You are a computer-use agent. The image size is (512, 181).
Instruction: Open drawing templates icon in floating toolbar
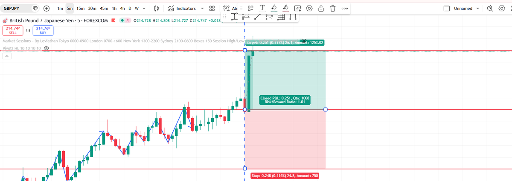tap(251, 8)
